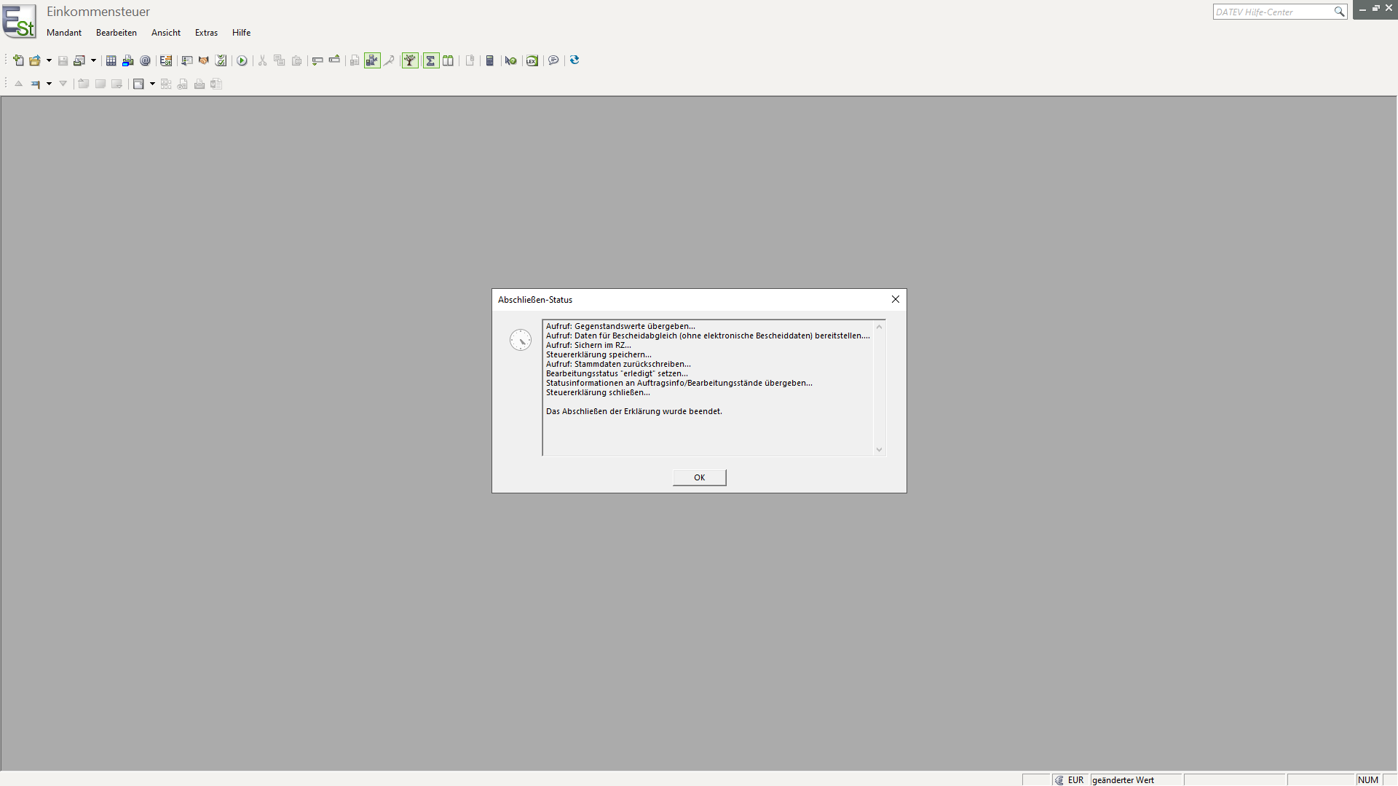Open the Extras menu
The image size is (1398, 786).
click(x=206, y=33)
